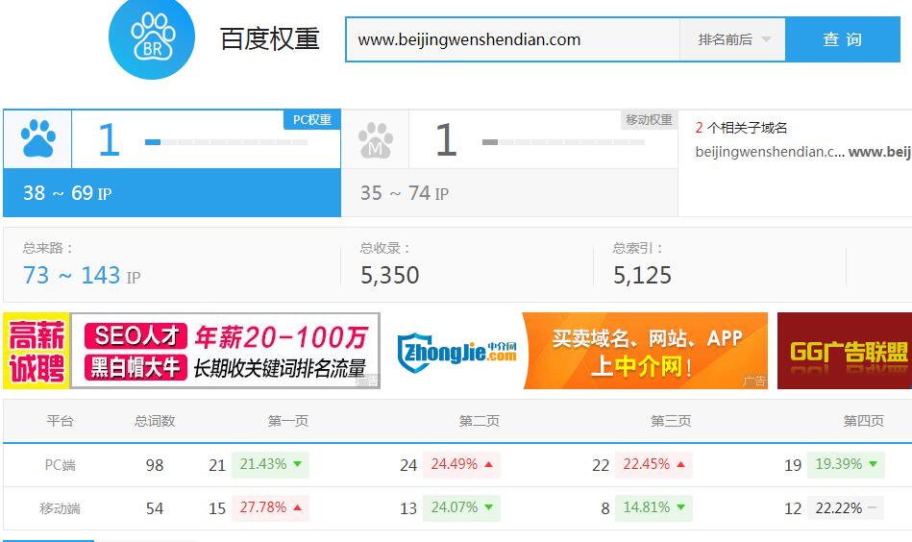Click the green down arrow beside 14.81%
Screen dimensions: 912x542
[680, 507]
